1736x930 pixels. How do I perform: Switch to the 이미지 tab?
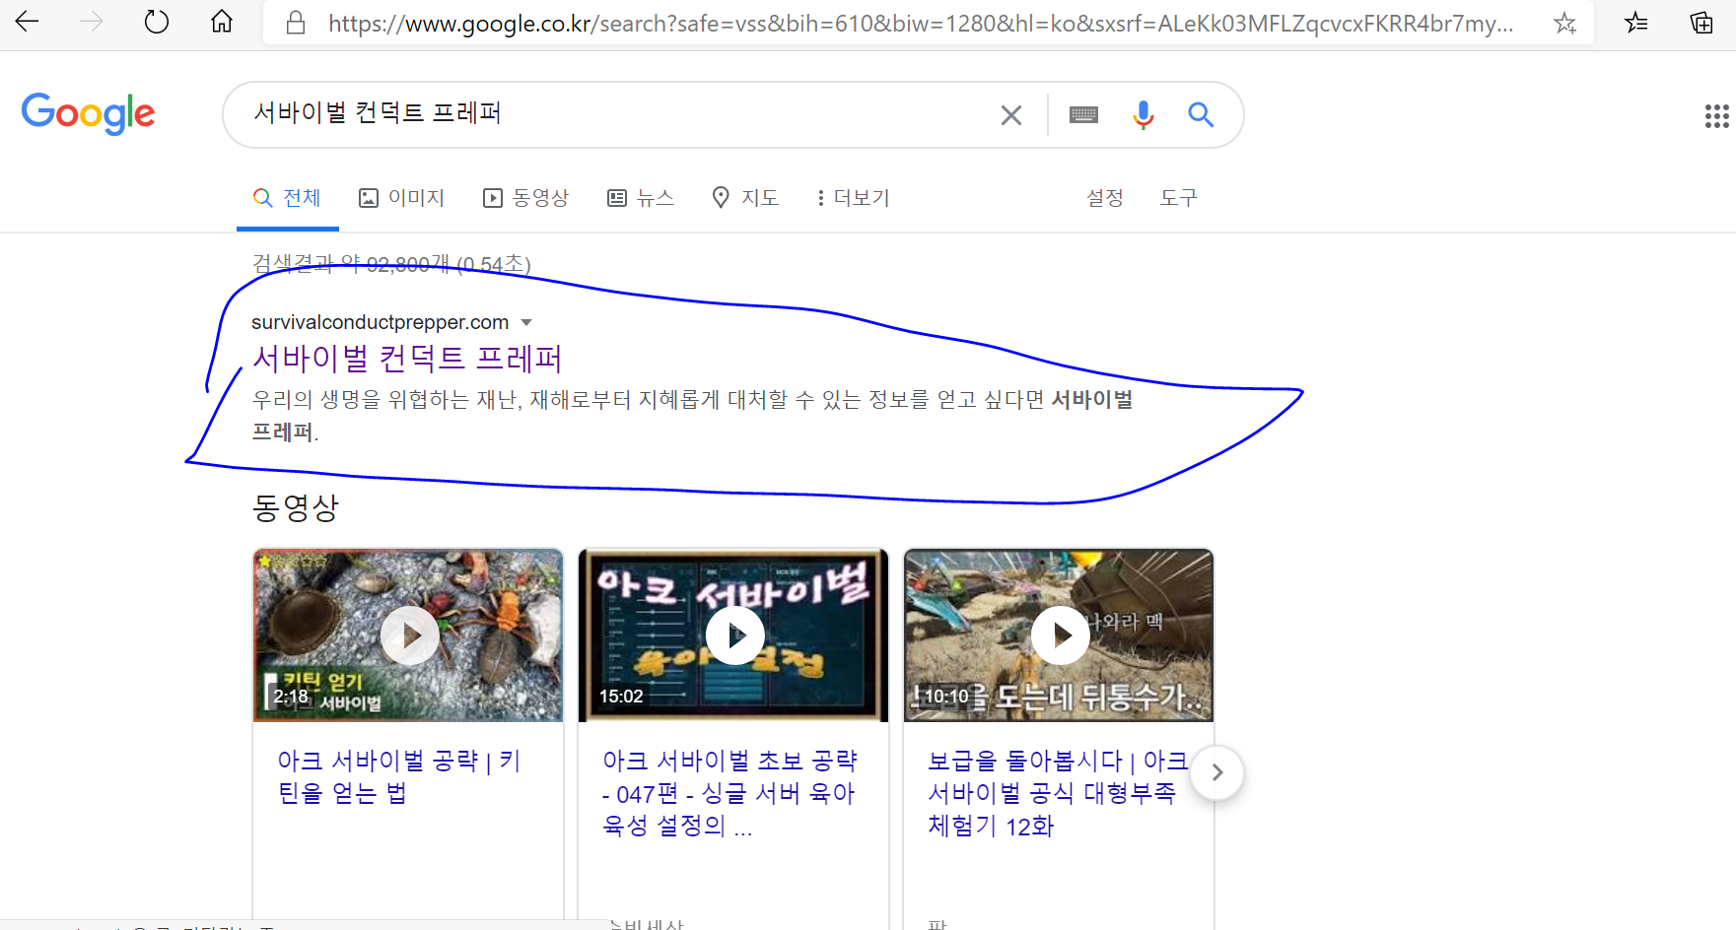tap(402, 198)
